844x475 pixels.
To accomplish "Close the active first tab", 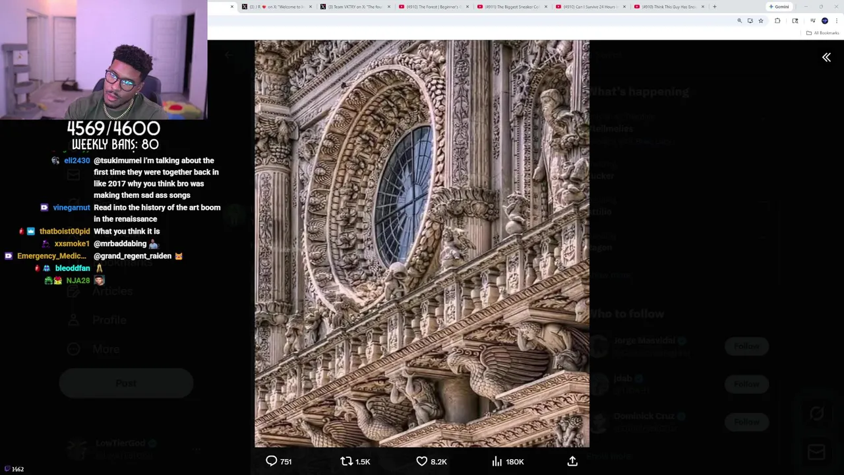I will 231,7.
